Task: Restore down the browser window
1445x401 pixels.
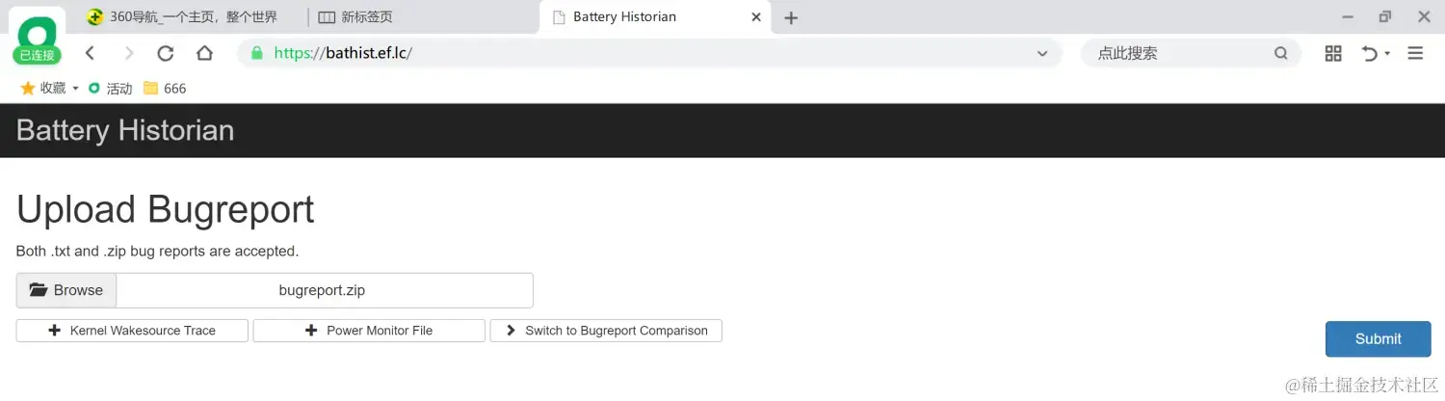Action: 1385,16
